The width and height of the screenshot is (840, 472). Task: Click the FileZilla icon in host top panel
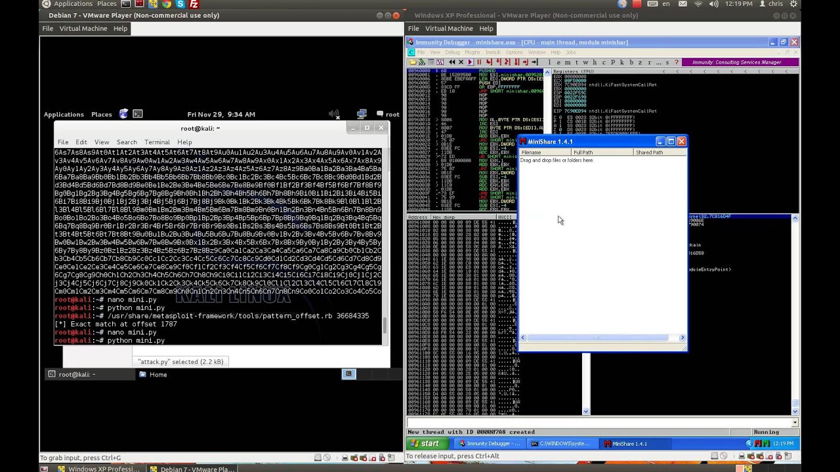[194, 4]
